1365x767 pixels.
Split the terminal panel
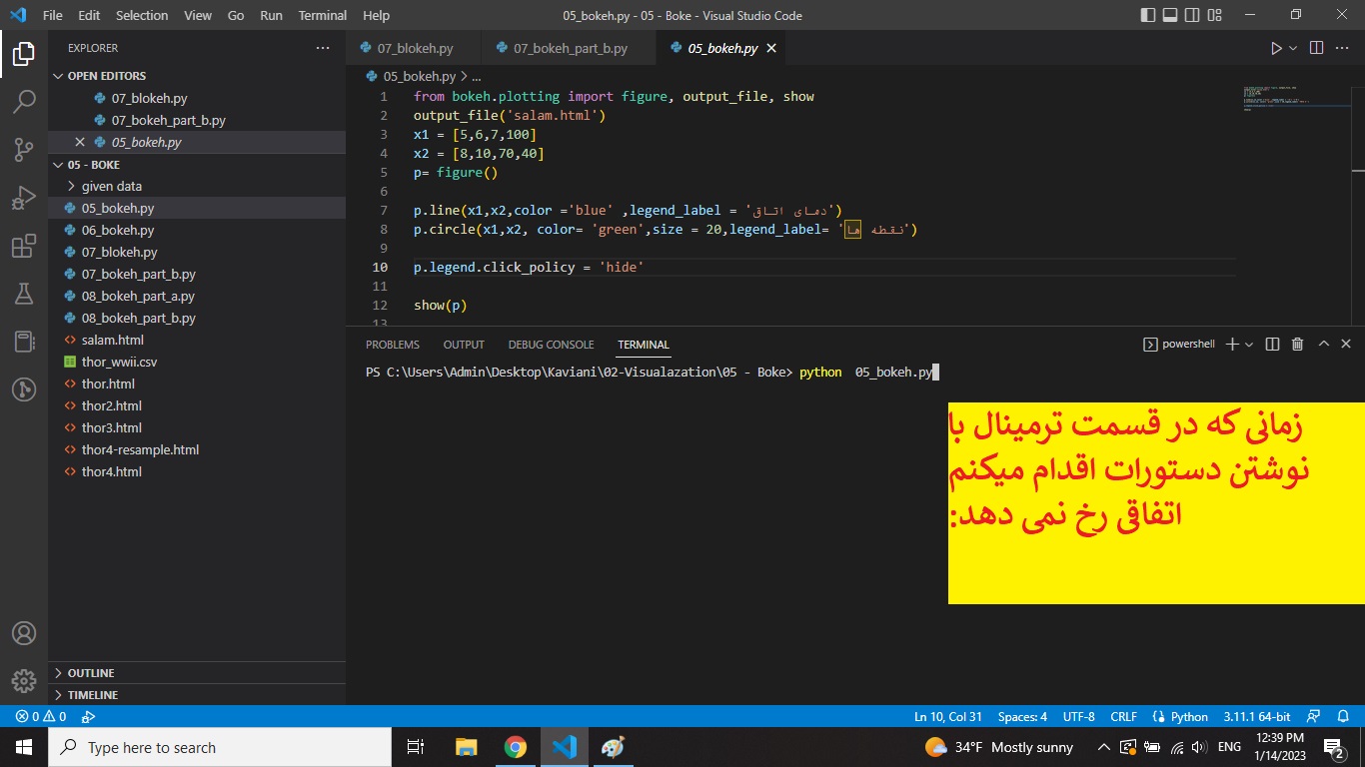click(x=1272, y=344)
